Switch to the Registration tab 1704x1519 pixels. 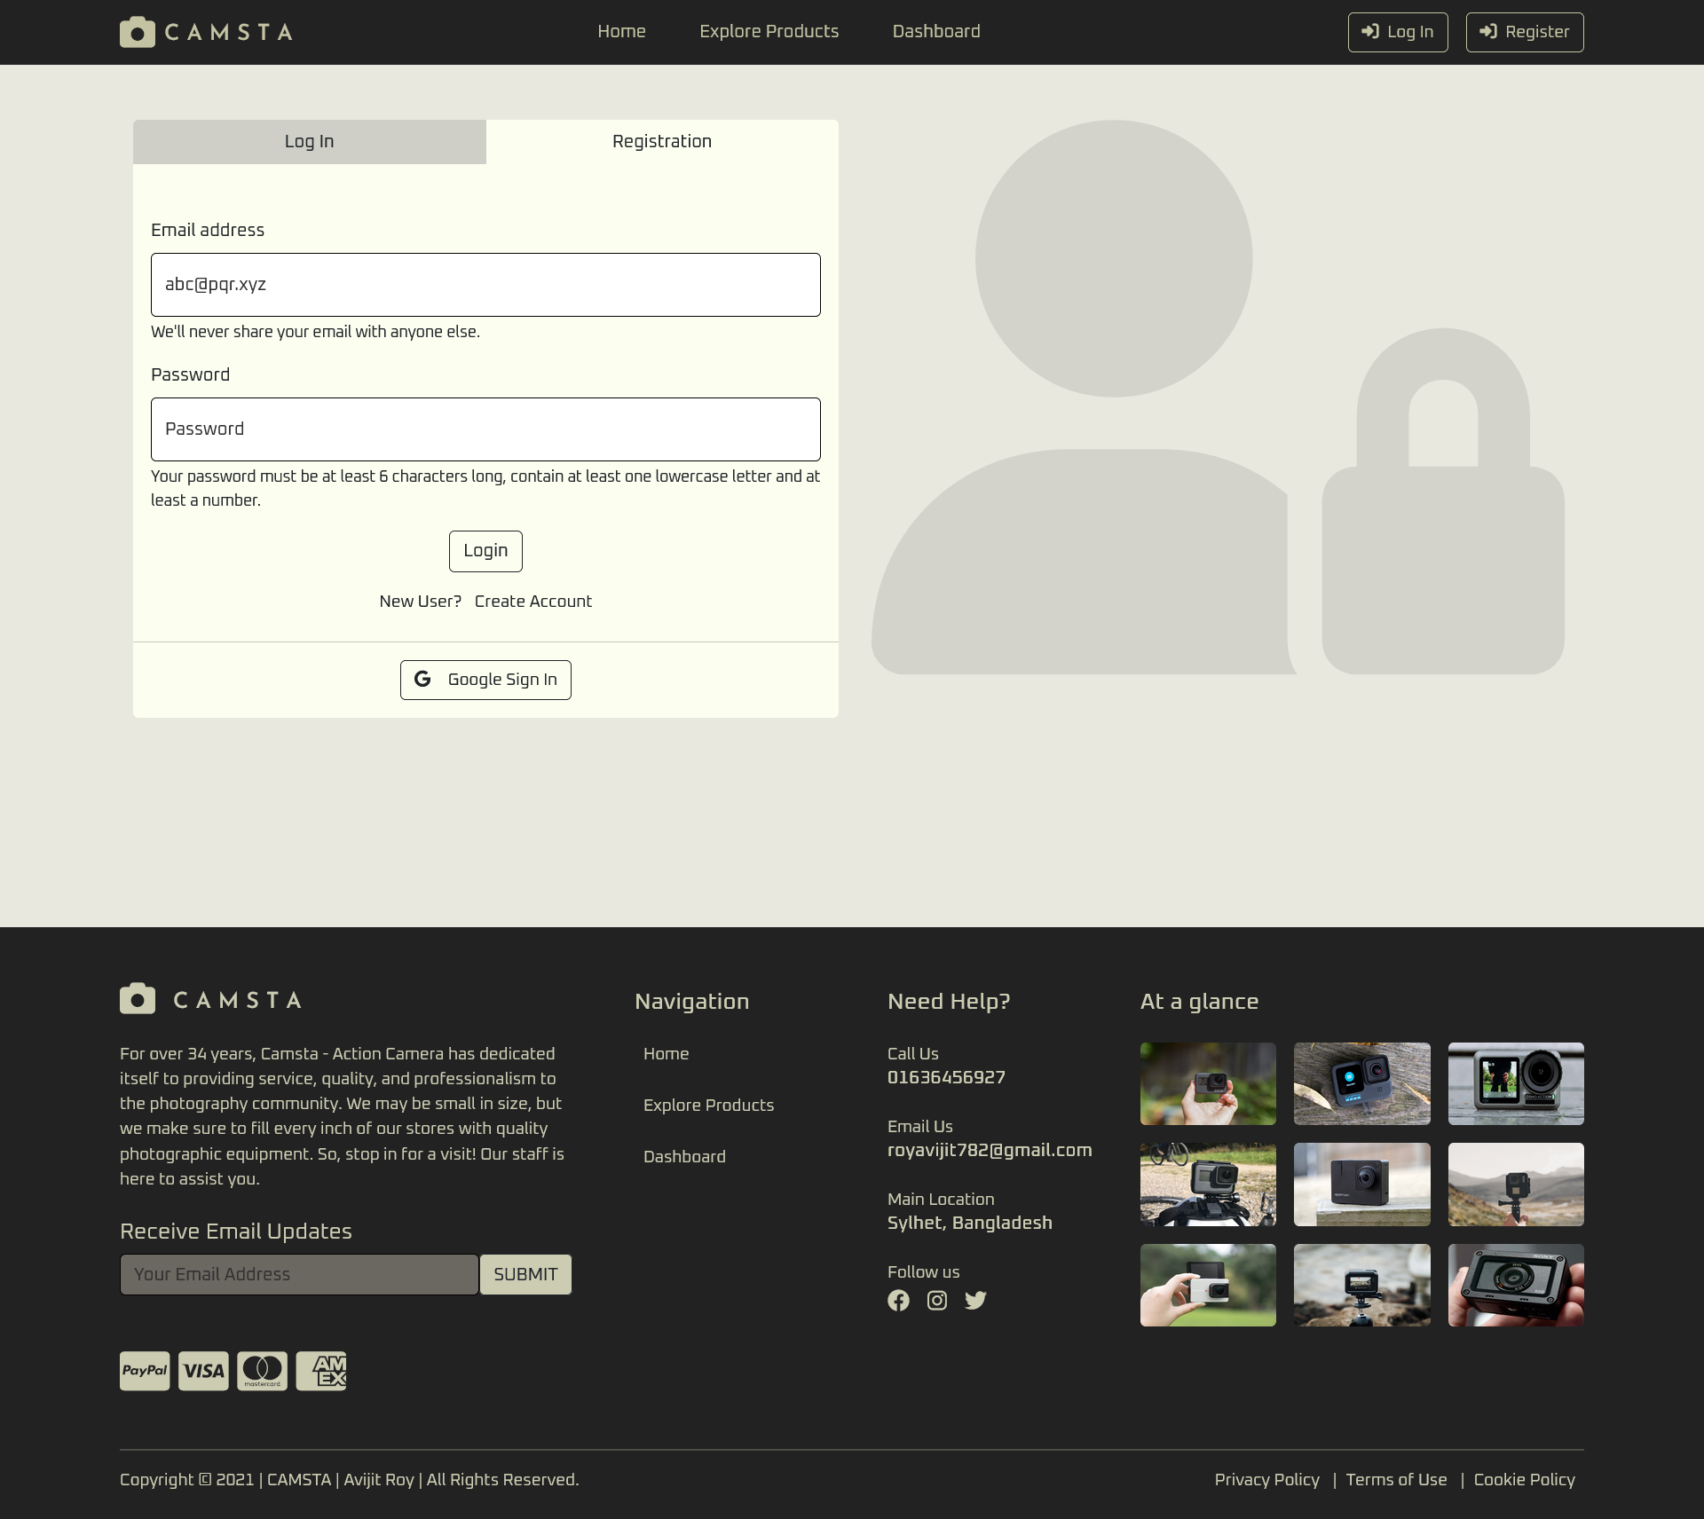pyautogui.click(x=662, y=142)
